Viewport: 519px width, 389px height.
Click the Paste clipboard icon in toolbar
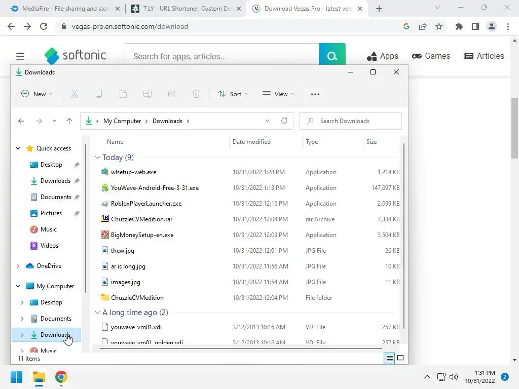coord(123,94)
